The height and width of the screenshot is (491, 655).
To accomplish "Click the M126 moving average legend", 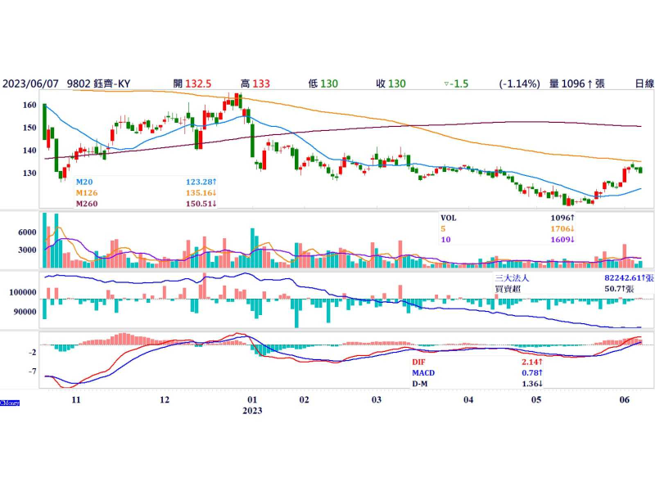I will (x=87, y=193).
